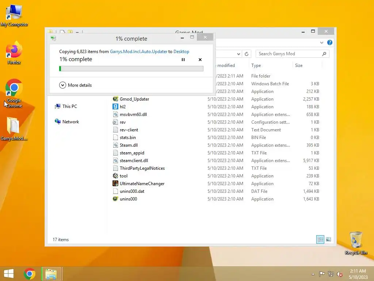Select the ThirdPartyLegalNotices file

tap(139, 168)
